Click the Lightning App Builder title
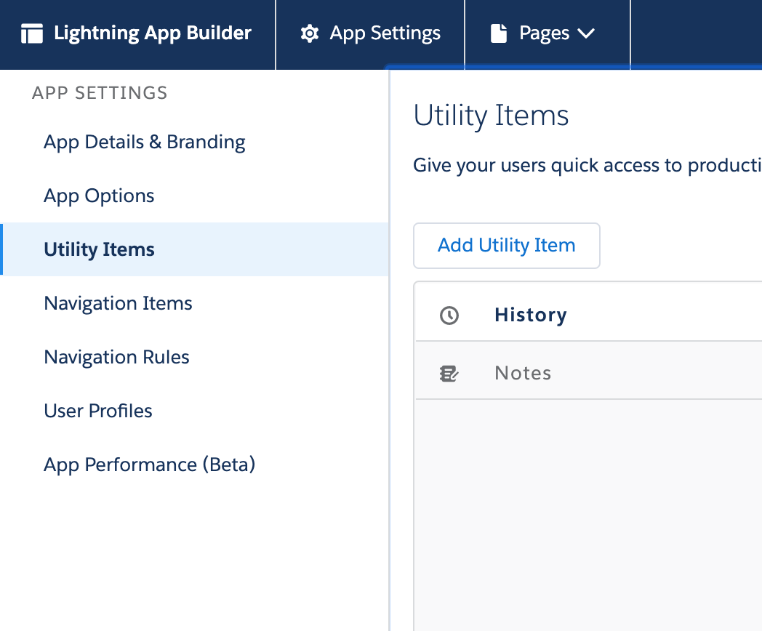 click(153, 33)
